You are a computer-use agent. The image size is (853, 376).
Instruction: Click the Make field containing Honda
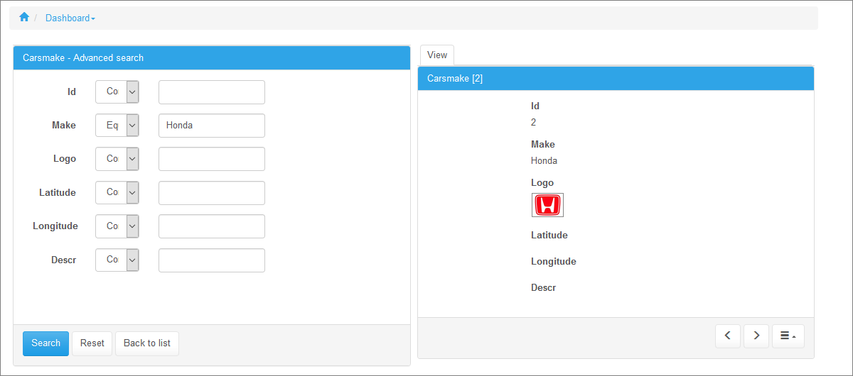point(212,125)
